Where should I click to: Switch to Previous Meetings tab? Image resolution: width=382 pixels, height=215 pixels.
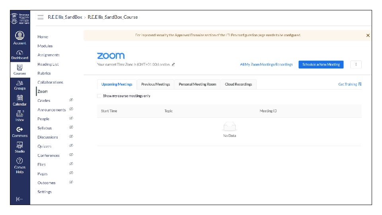156,84
